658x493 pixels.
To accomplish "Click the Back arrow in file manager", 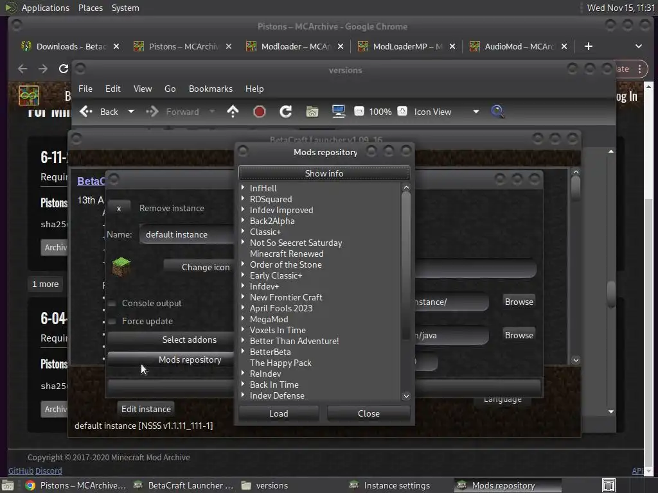I will pos(87,112).
